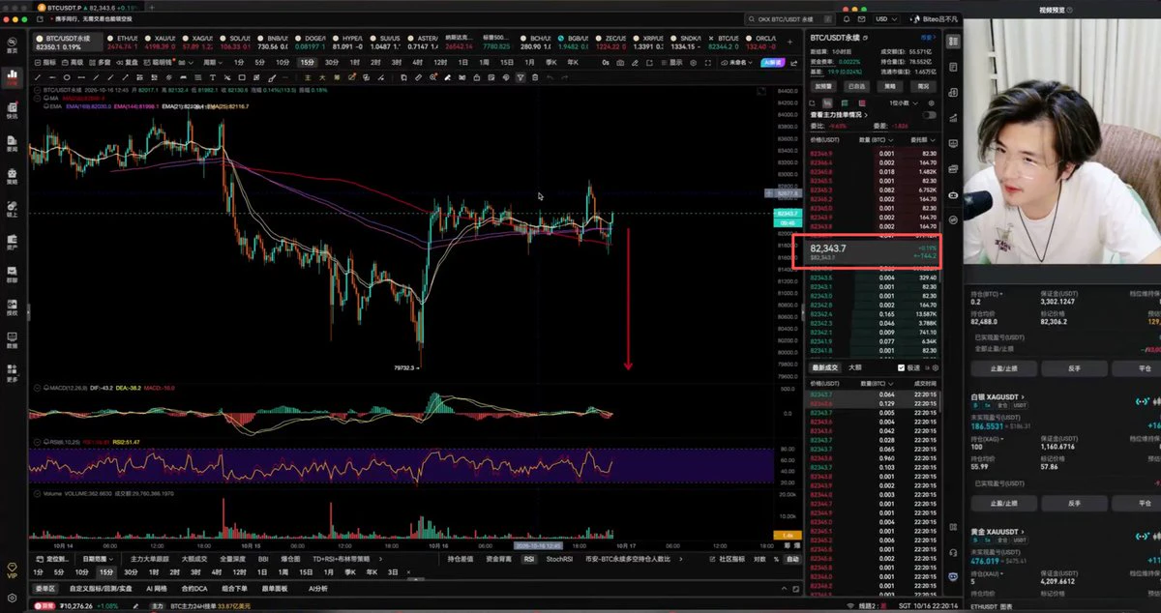Toggle the 自动 auto scale button
Image resolution: width=1161 pixels, height=613 pixels.
pyautogui.click(x=793, y=559)
